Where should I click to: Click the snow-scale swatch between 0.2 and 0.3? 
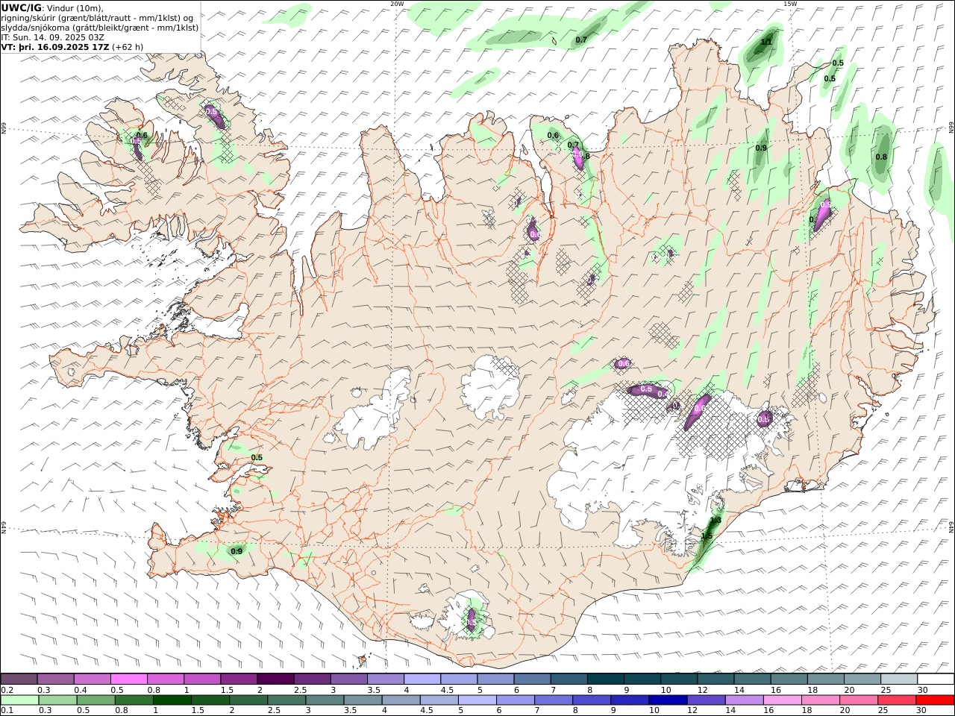tap(19, 679)
